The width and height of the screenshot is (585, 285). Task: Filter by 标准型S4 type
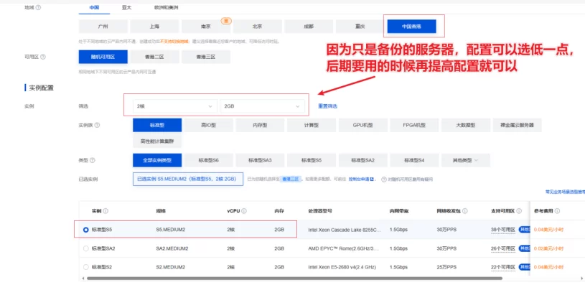[x=414, y=160]
